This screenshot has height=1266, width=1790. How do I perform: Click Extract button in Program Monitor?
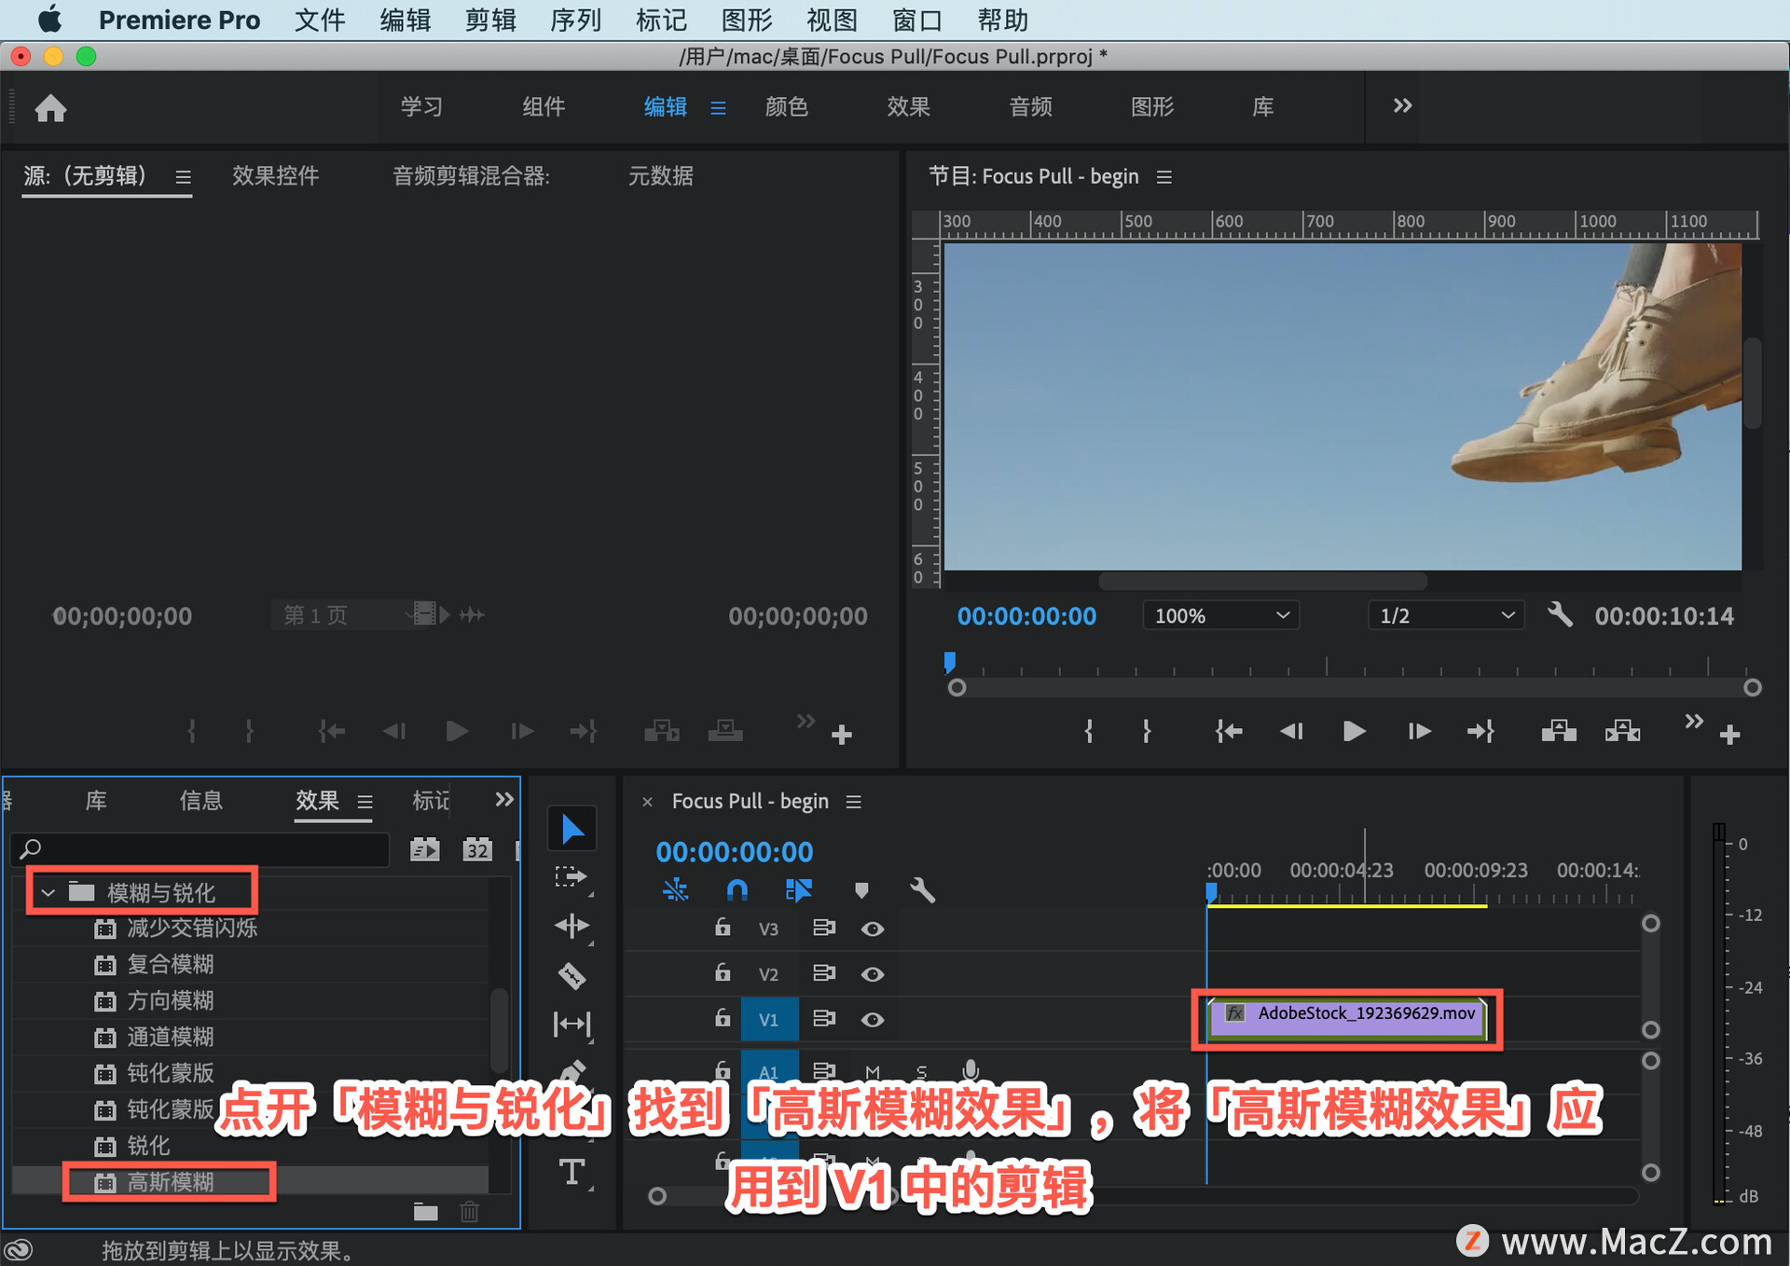pyautogui.click(x=1622, y=731)
